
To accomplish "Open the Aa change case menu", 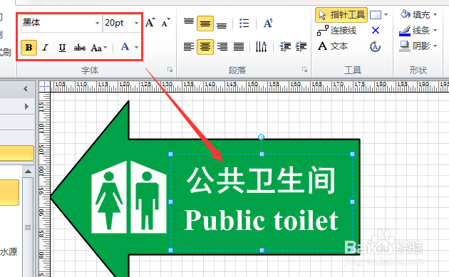I will [x=99, y=48].
